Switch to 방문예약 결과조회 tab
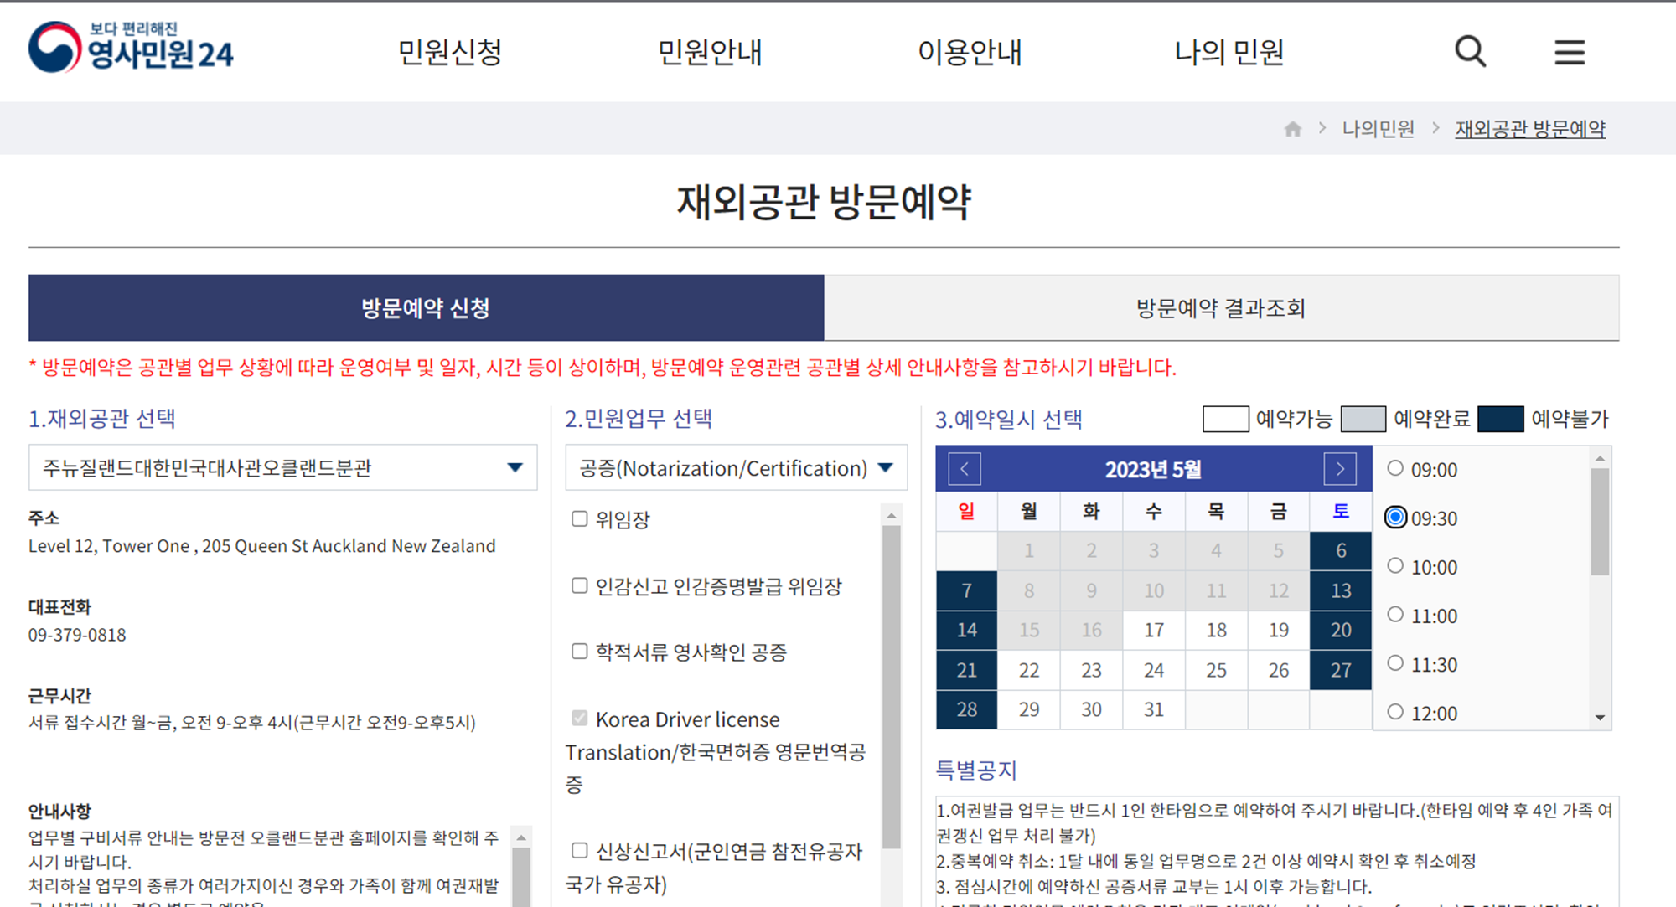This screenshot has width=1676, height=907. click(x=1220, y=308)
